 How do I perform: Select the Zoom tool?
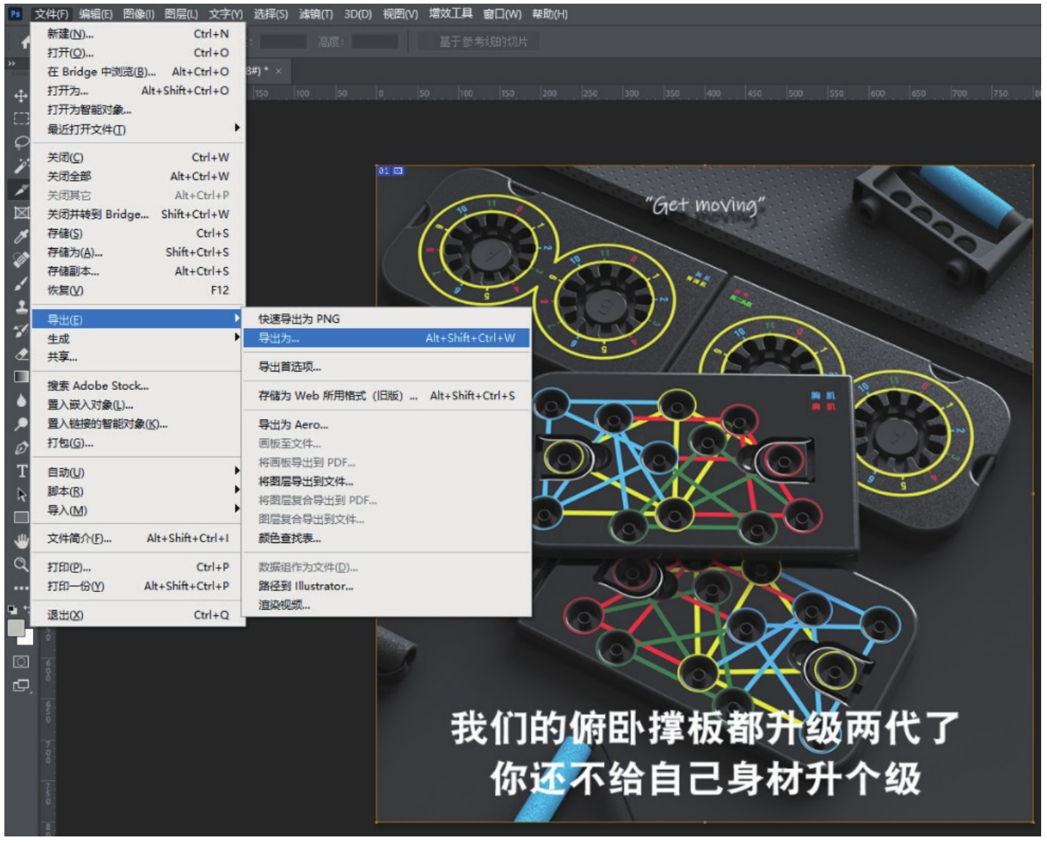click(x=21, y=564)
